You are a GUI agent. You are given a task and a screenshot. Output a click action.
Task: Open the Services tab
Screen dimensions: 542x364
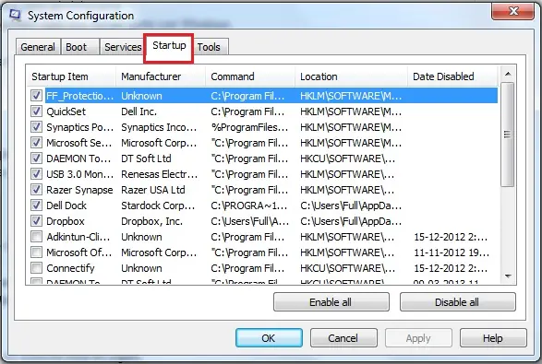point(123,47)
